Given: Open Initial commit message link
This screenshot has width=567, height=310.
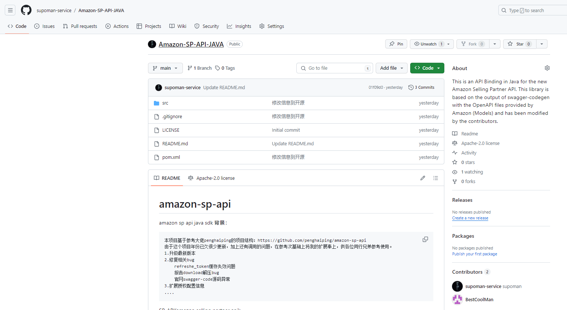Looking at the screenshot, I should [x=286, y=130].
